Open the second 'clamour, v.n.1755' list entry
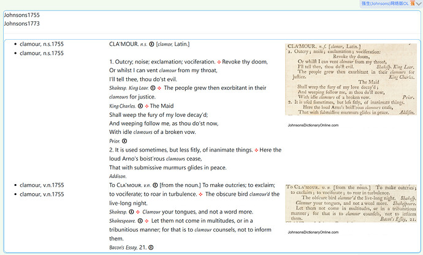The width and height of the screenshot is (423, 255). pos(42,194)
